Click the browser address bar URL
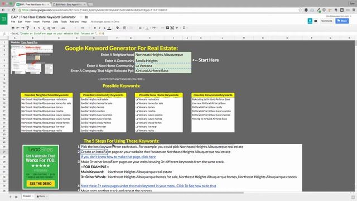Image resolution: width=357 pixels, height=201 pixels. (95, 10)
